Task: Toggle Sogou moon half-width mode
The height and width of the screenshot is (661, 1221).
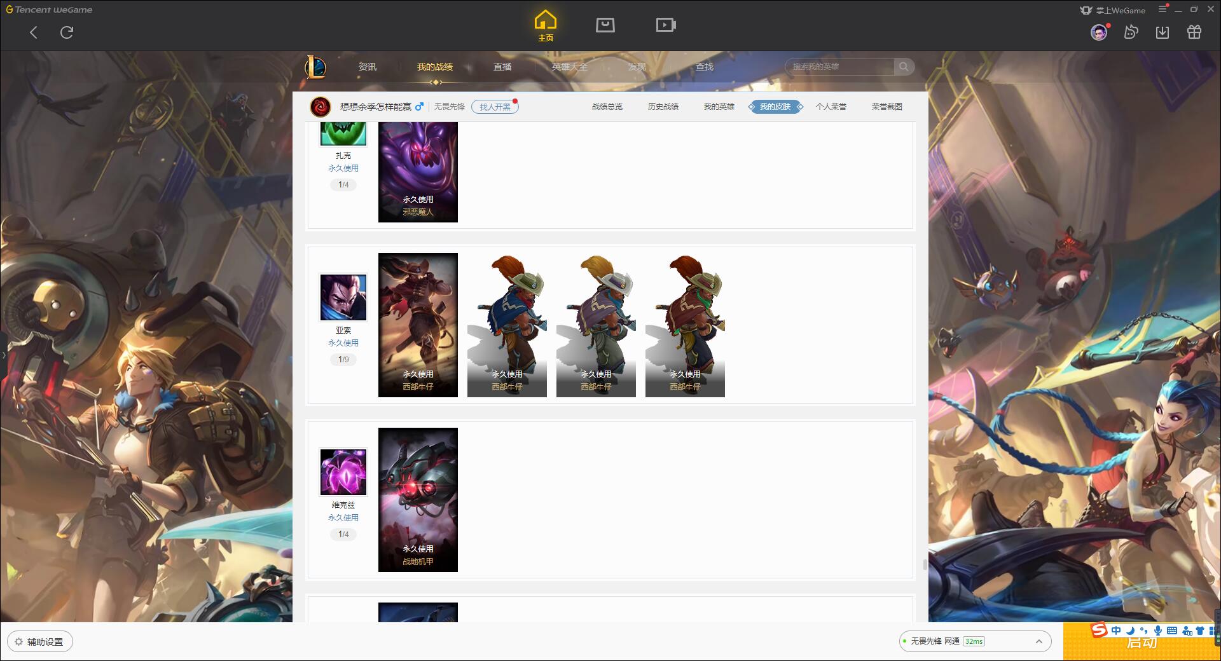Action: coord(1130,630)
